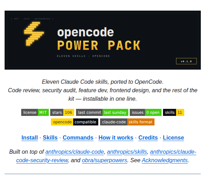Follow the Acknowledgments link

tap(165, 160)
